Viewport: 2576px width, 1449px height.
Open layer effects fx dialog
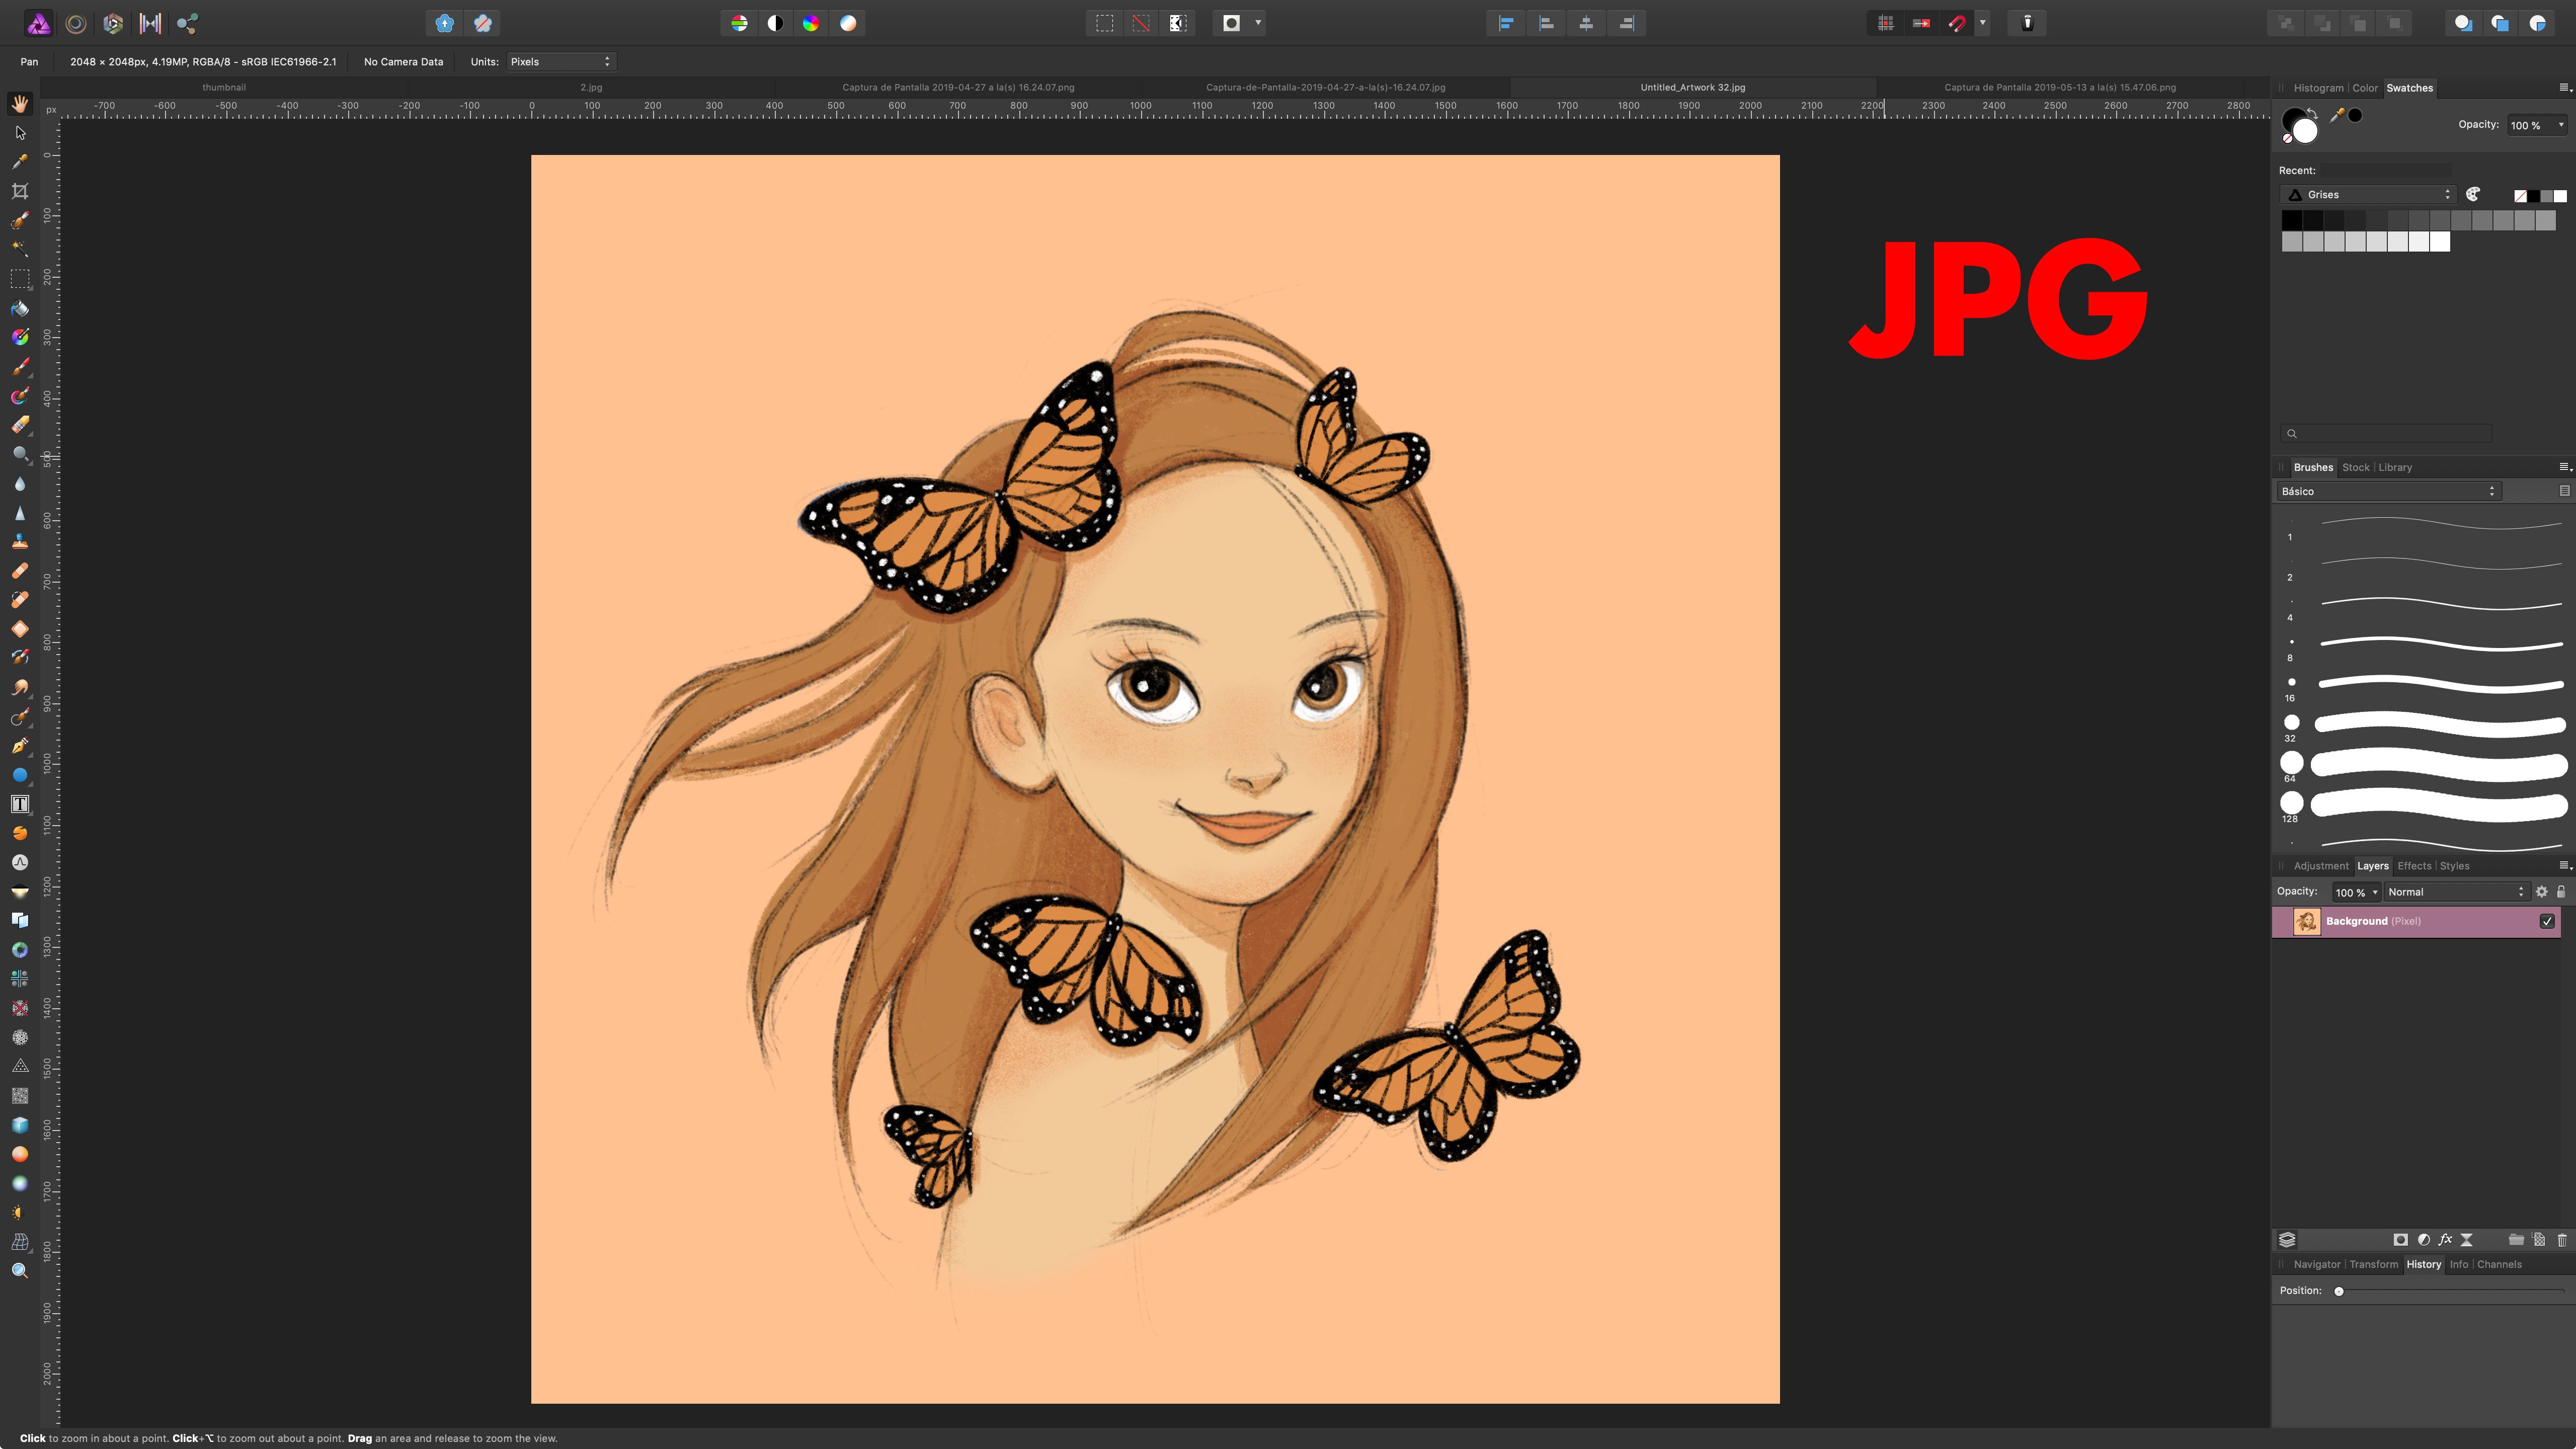(2445, 1240)
